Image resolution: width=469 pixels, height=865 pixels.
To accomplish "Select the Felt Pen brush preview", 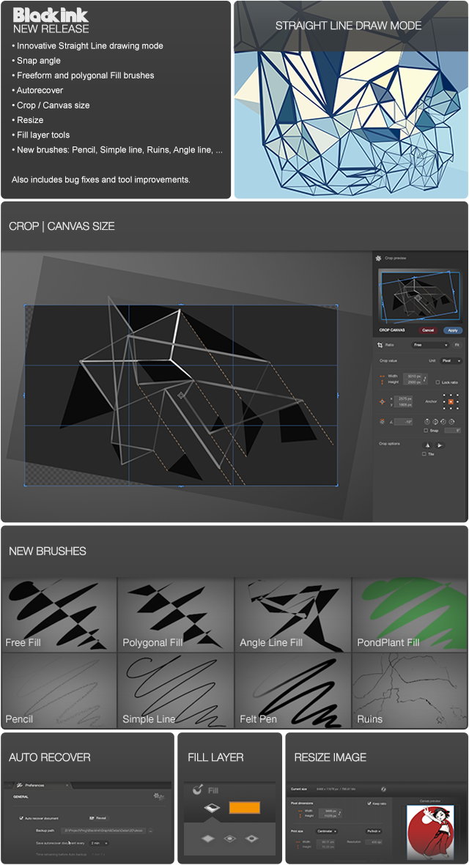I will click(292, 691).
